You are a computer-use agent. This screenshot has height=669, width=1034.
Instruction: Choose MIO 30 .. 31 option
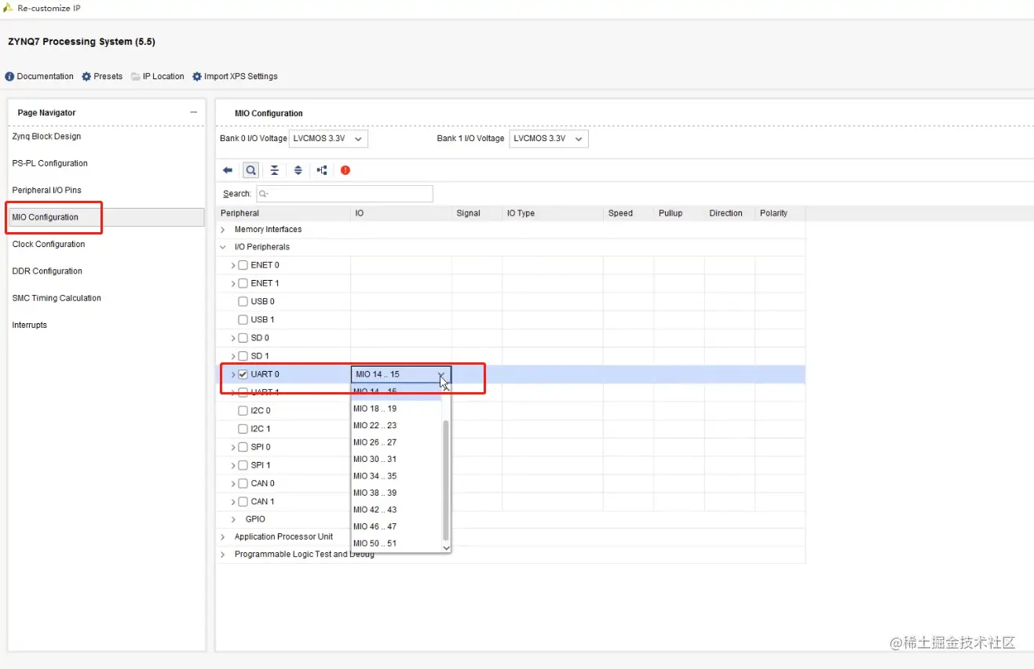pos(396,459)
